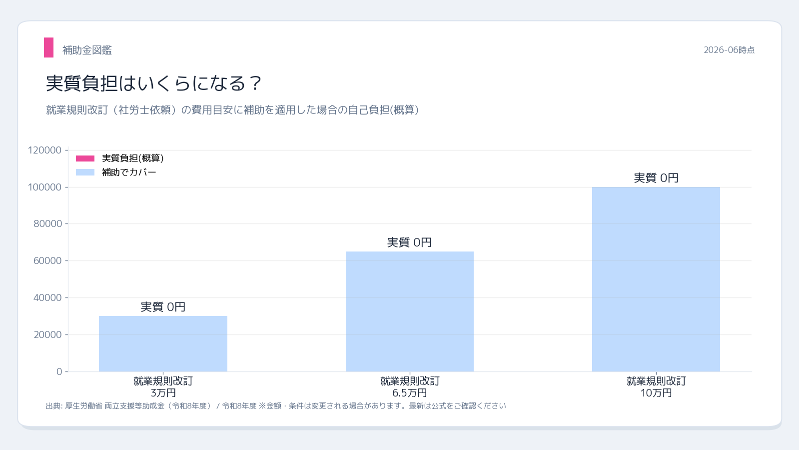Click the y-axis value 120000
The width and height of the screenshot is (799, 450).
coord(45,150)
